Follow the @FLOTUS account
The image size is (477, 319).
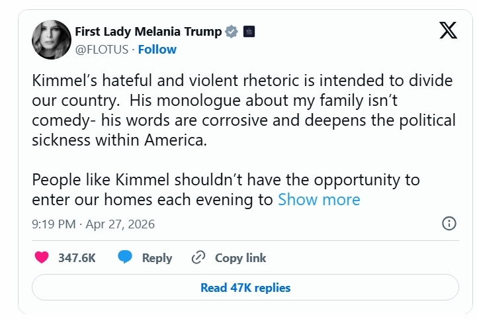(157, 50)
